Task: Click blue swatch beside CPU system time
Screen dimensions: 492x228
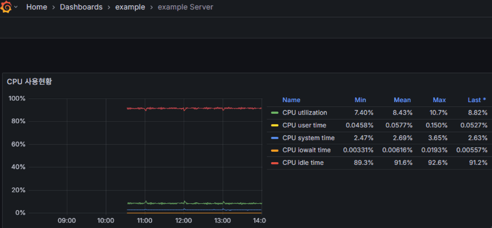Action: point(275,138)
